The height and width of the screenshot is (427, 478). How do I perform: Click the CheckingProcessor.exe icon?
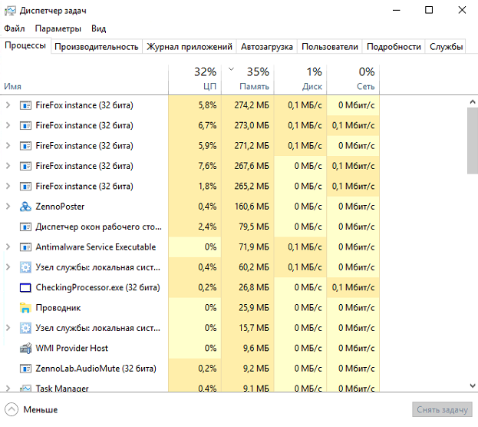(26, 288)
